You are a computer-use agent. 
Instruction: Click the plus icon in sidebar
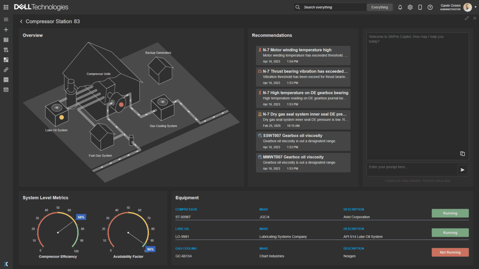coord(6,30)
